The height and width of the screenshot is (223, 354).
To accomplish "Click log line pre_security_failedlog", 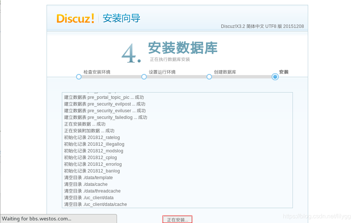I will (106, 117).
